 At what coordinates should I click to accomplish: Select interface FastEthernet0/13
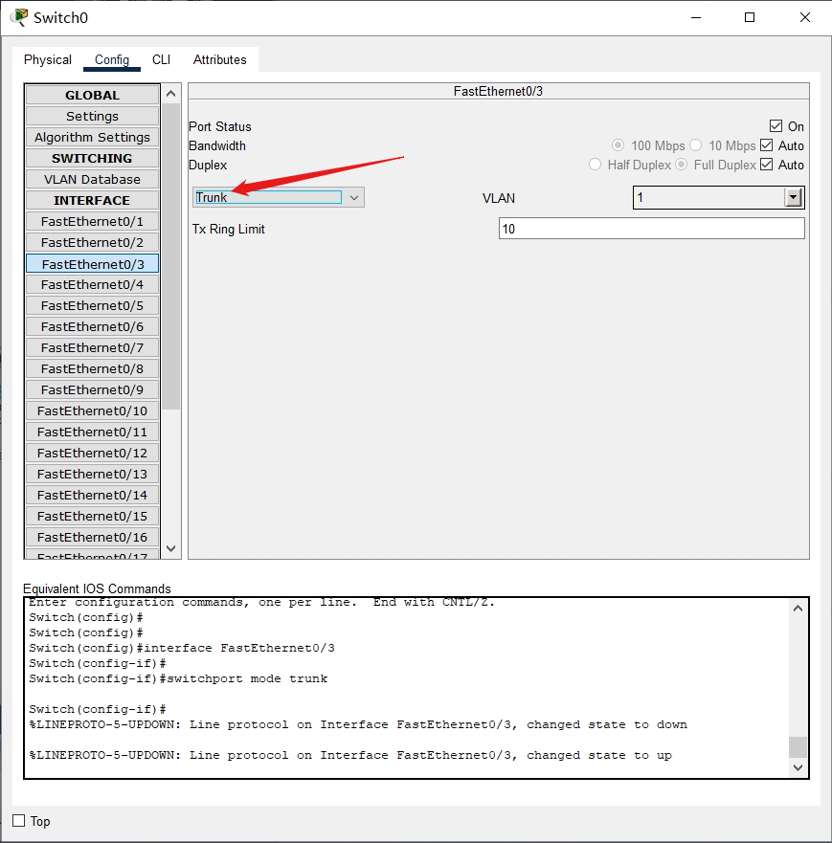click(x=93, y=474)
